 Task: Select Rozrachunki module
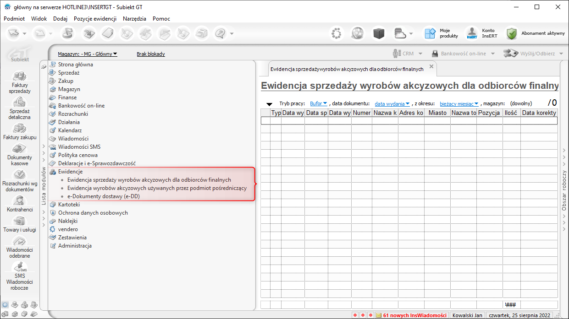pos(73,114)
